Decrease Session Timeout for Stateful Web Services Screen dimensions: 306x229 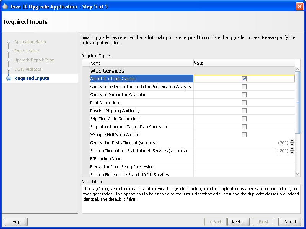click(292, 152)
